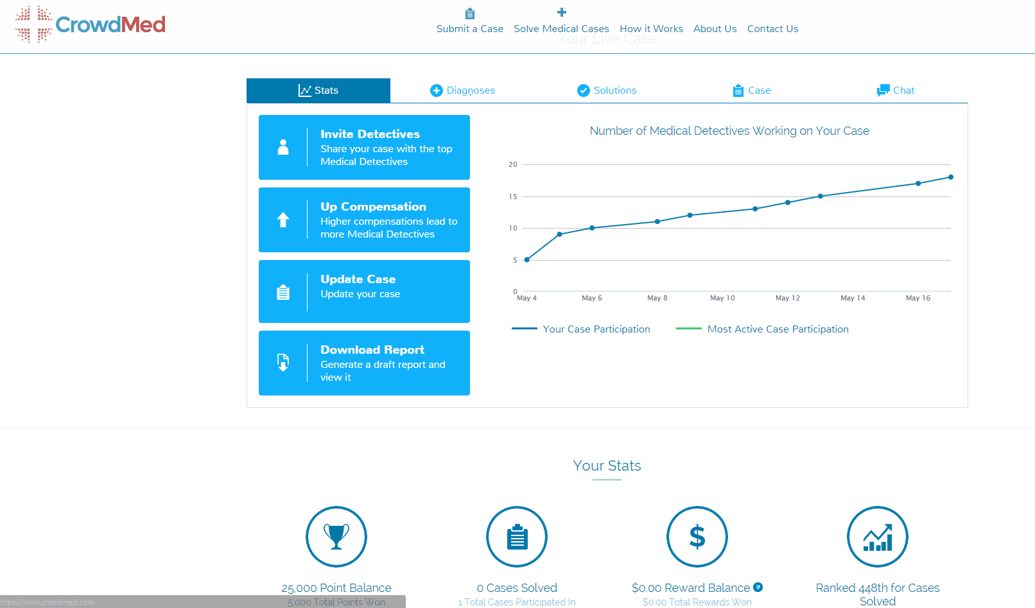This screenshot has width=1035, height=608.
Task: Toggle Your Case Participation legend line
Action: tap(581, 329)
